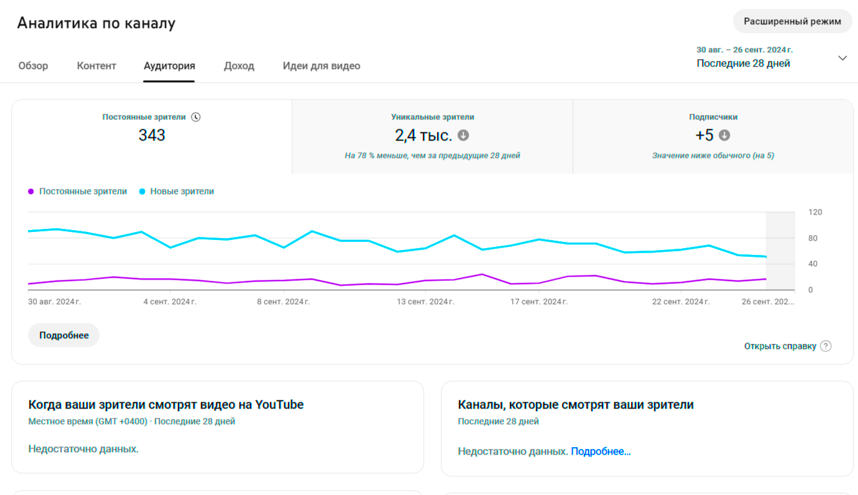Select the Постоянные зрители metric card
858x495 pixels.
pyautogui.click(x=152, y=136)
